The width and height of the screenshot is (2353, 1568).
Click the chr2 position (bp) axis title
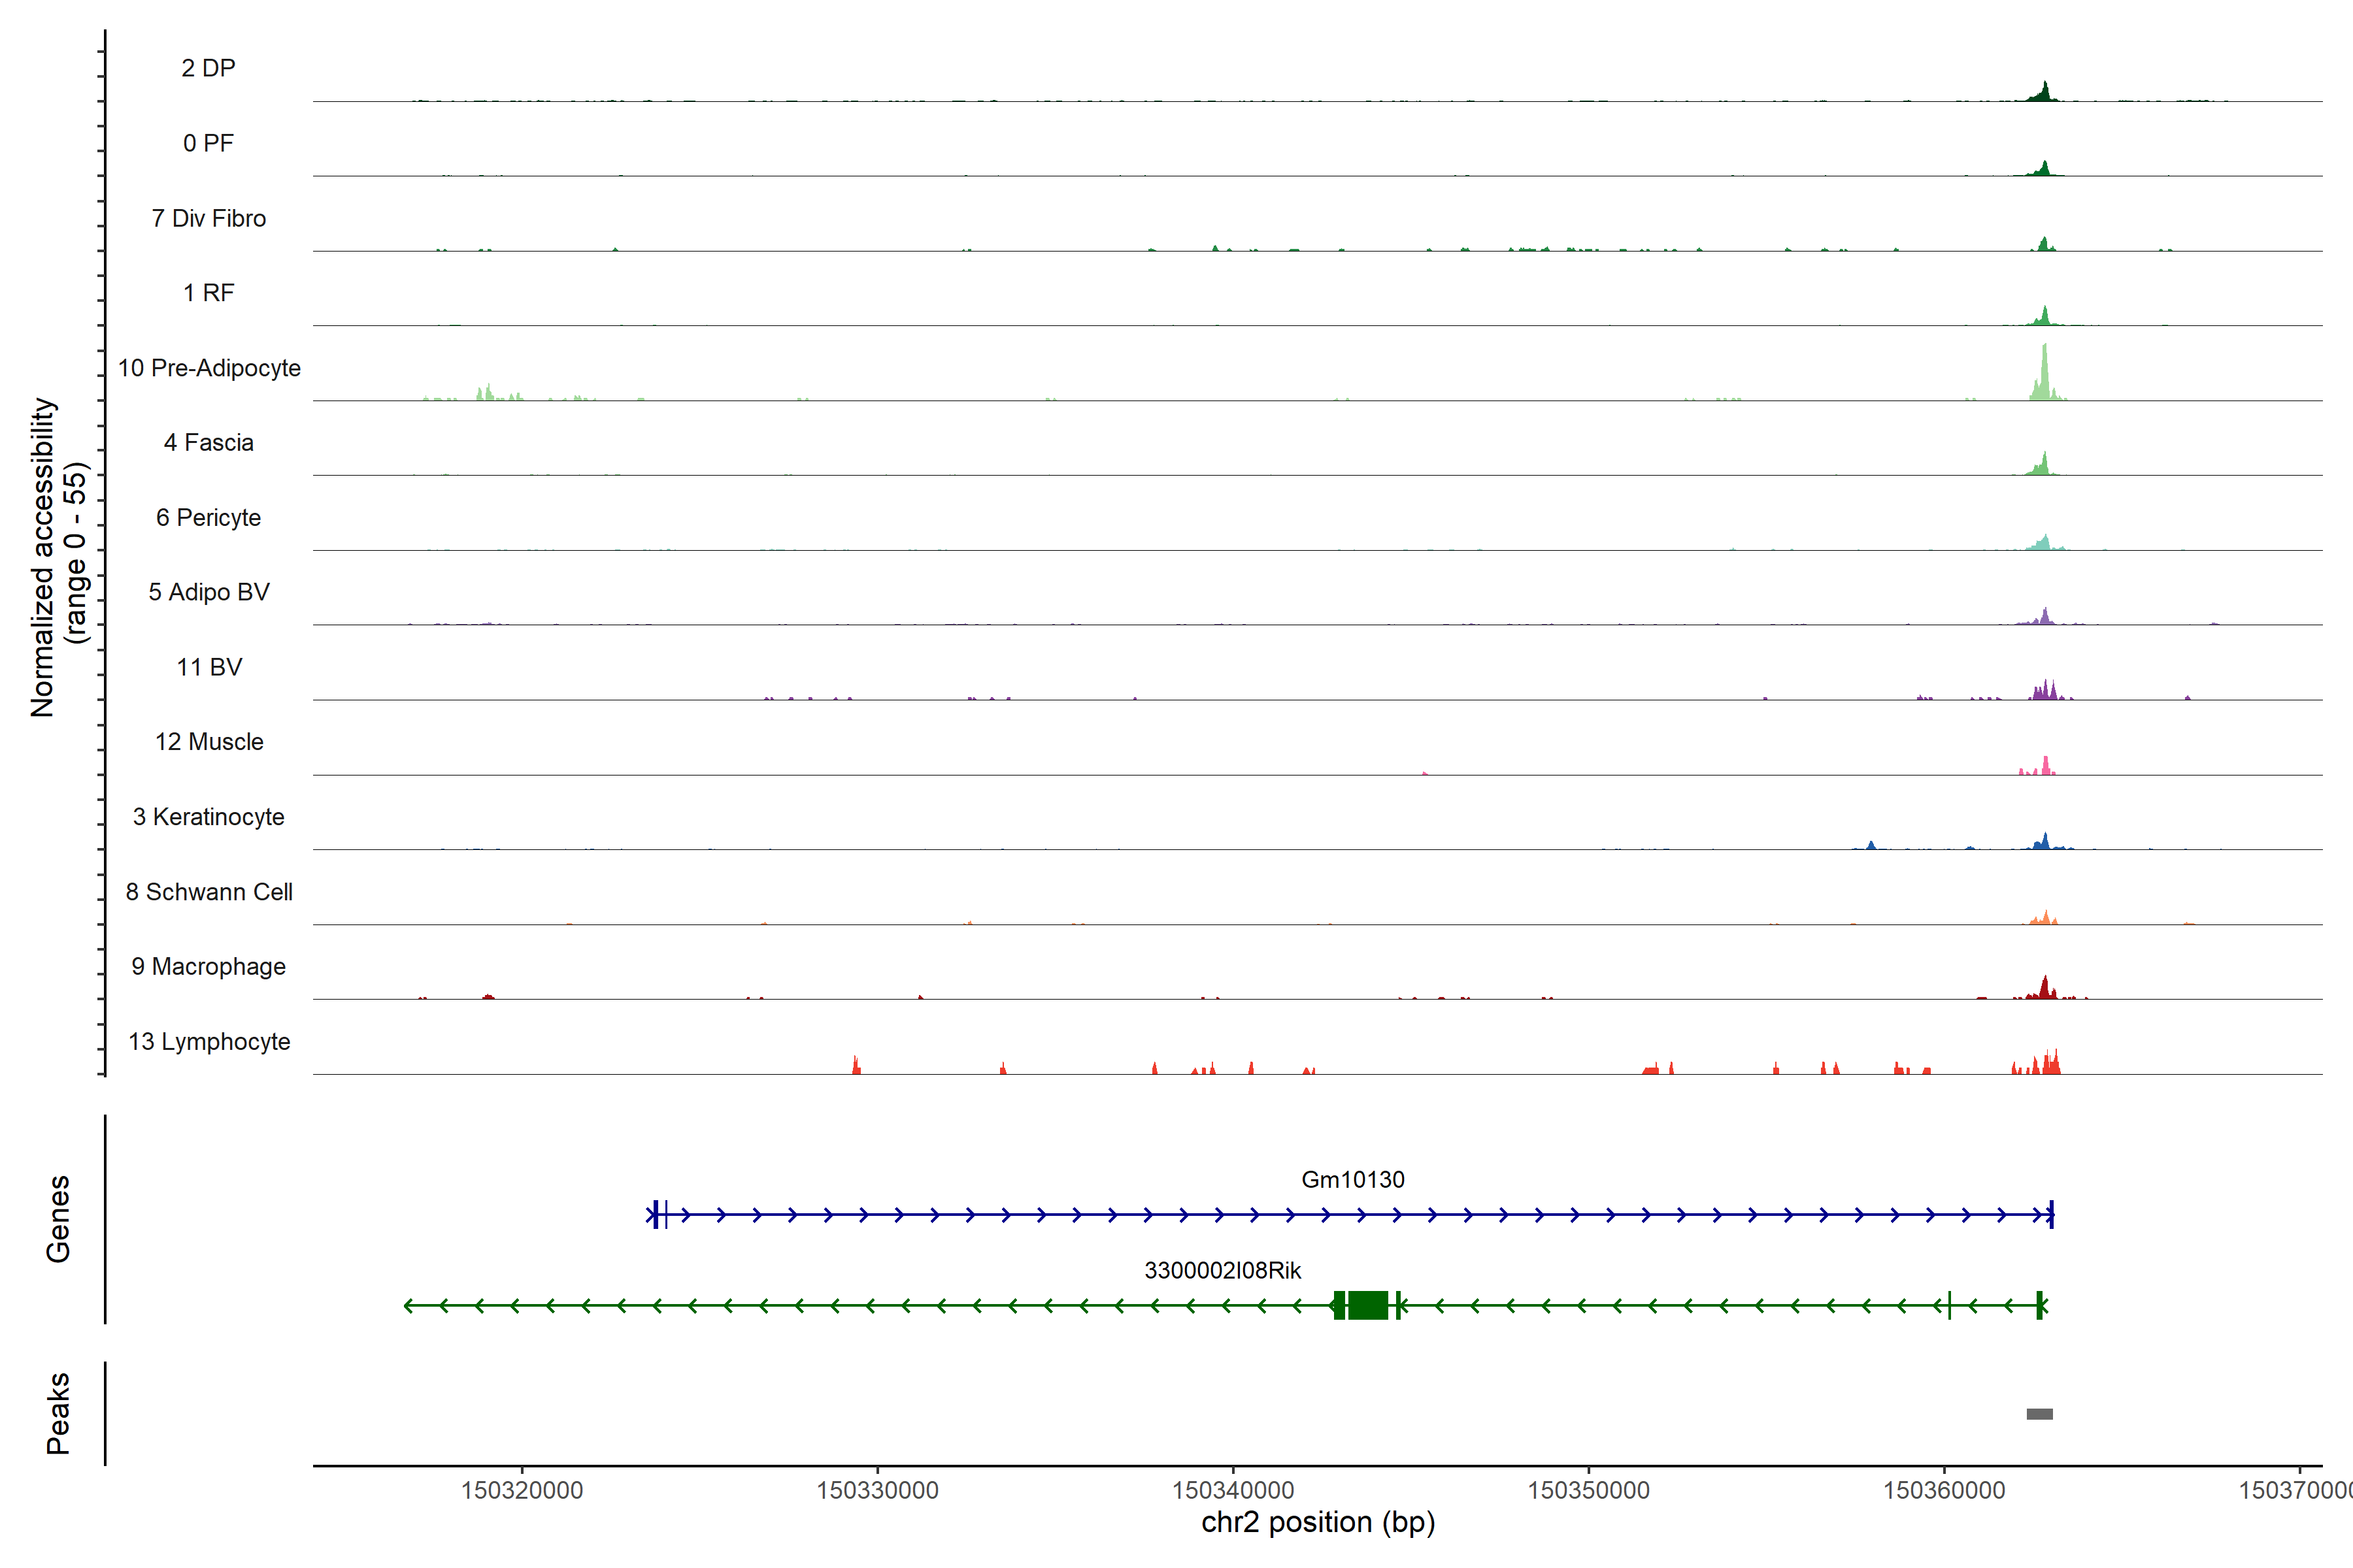pyautogui.click(x=1318, y=1522)
